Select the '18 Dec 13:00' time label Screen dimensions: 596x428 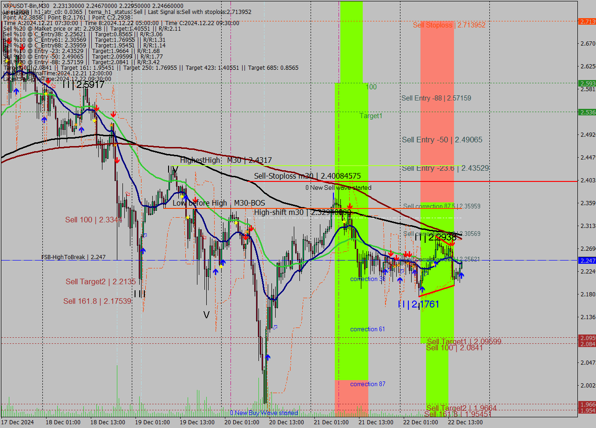point(107,422)
